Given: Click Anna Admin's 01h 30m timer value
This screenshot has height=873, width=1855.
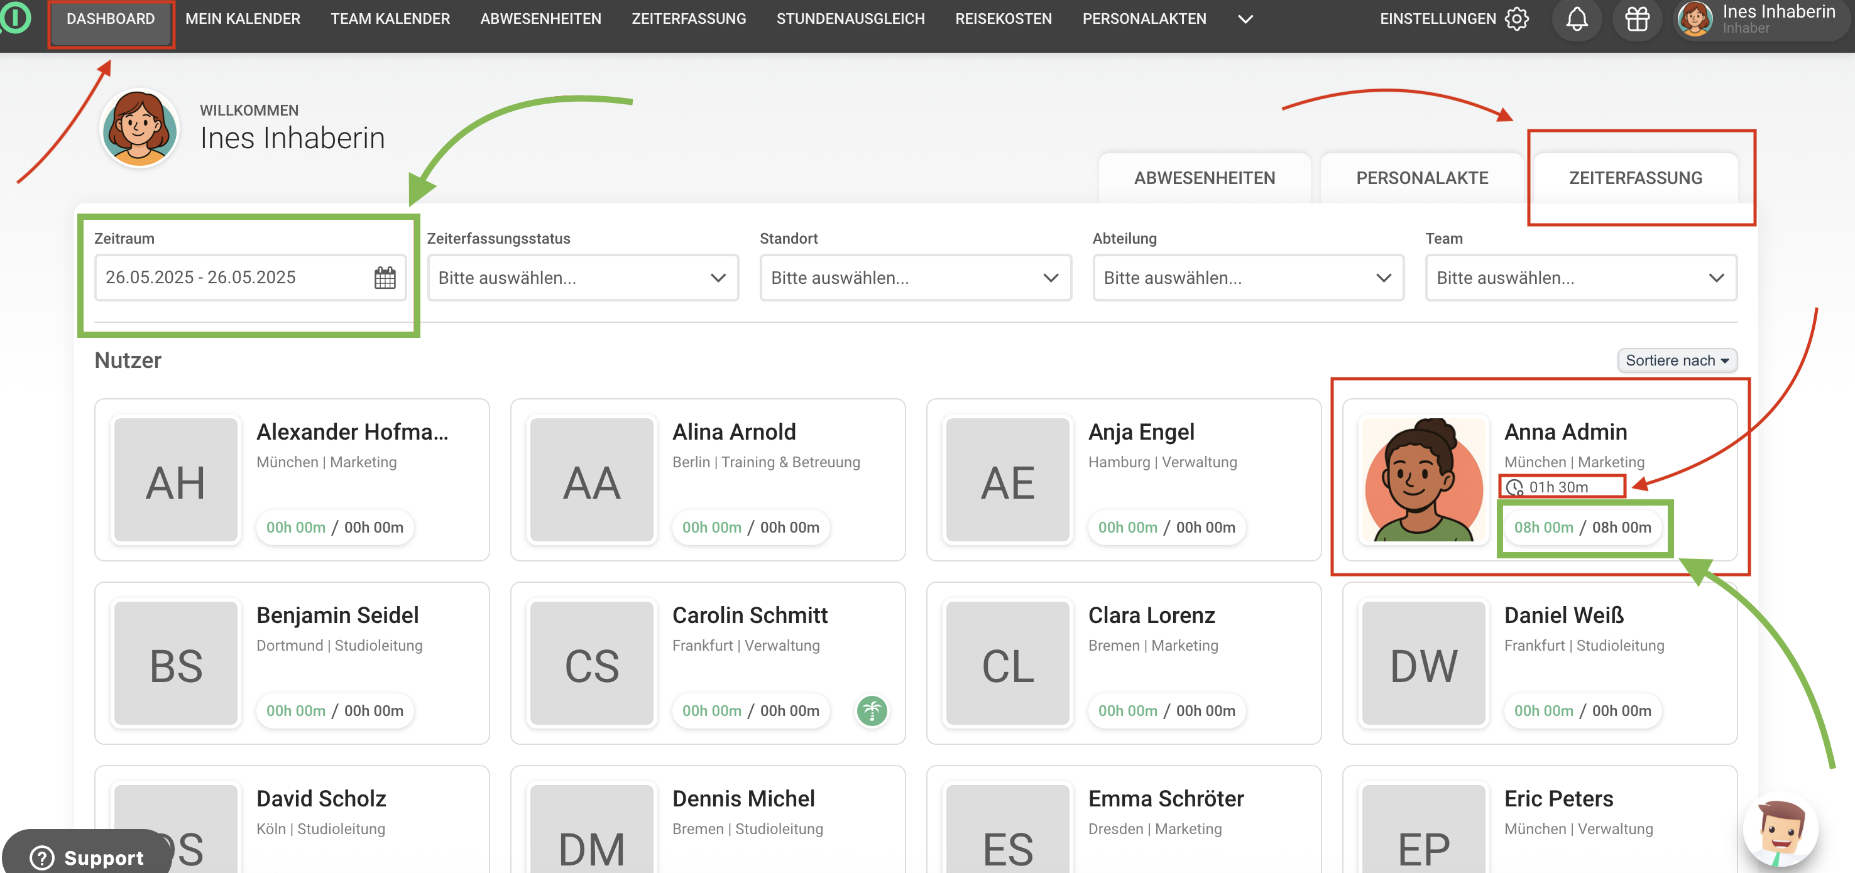Looking at the screenshot, I should (1558, 487).
